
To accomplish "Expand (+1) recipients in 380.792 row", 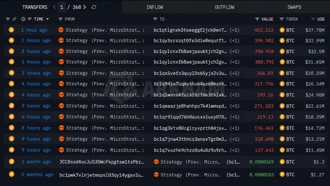I will [x=235, y=62].
